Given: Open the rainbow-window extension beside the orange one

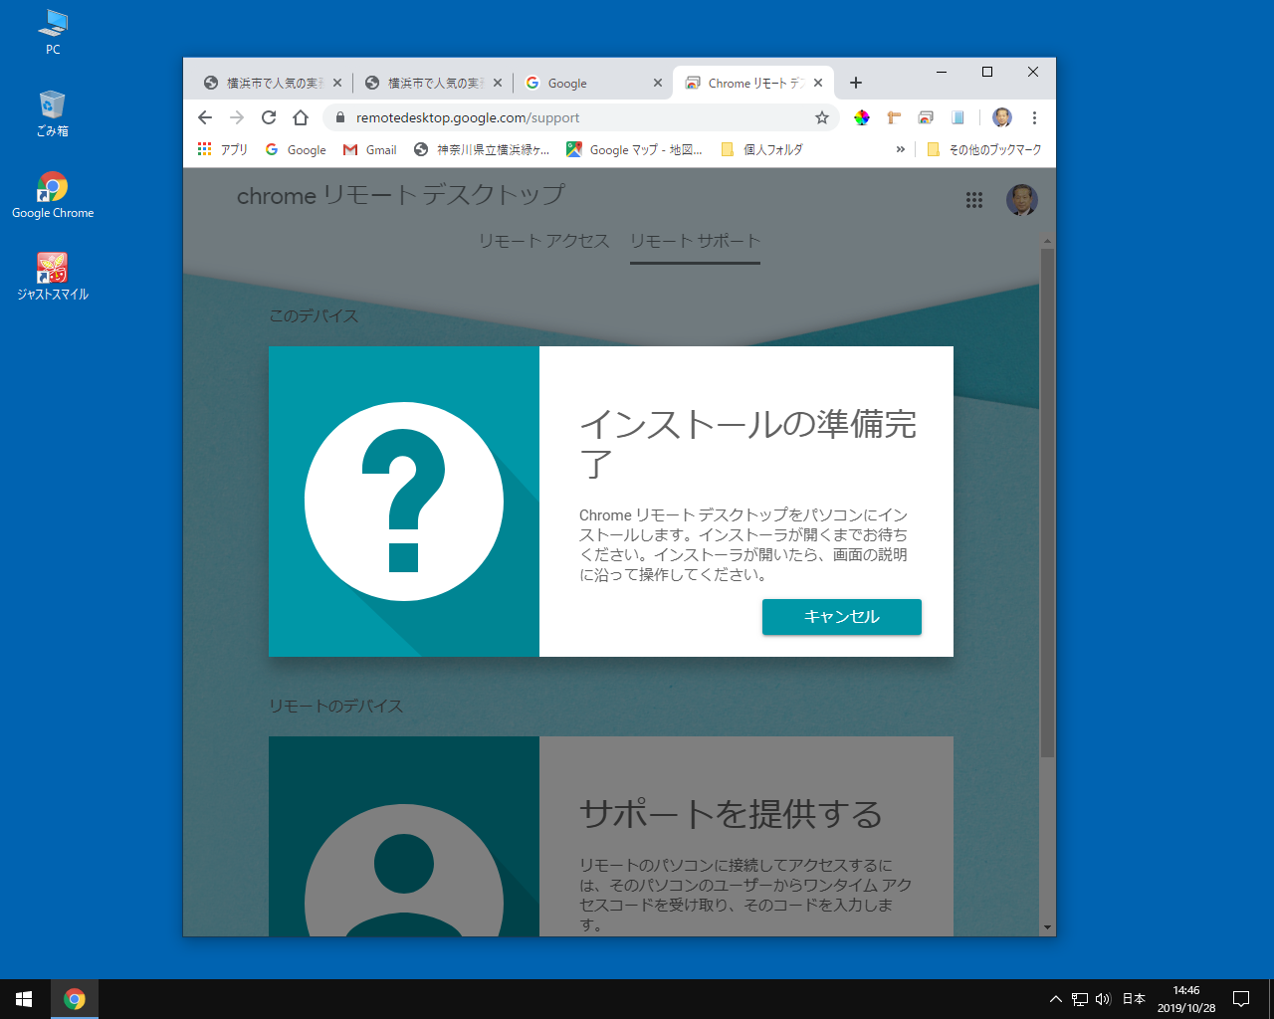Looking at the screenshot, I should (926, 117).
